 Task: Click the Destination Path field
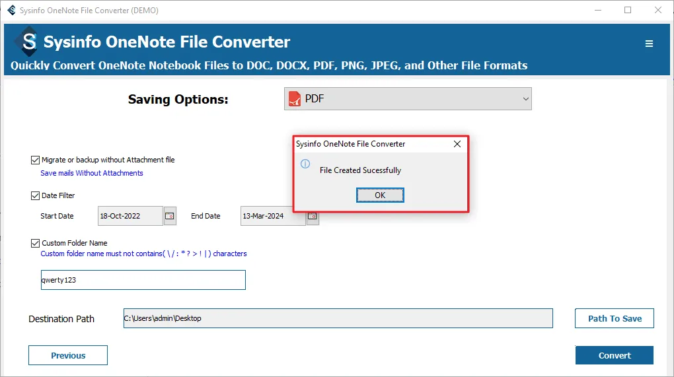coord(338,318)
